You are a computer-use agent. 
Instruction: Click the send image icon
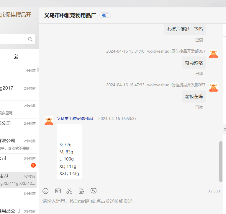pyautogui.click(x=58, y=191)
